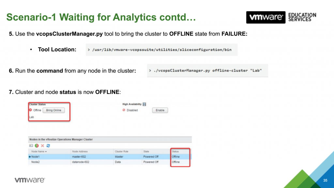The height and width of the screenshot is (188, 334).
Task: Sort by the Node Name column header
Action: pyautogui.click(x=39, y=151)
